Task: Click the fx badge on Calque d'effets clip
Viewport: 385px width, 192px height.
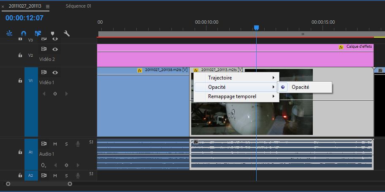Action: [x=341, y=47]
